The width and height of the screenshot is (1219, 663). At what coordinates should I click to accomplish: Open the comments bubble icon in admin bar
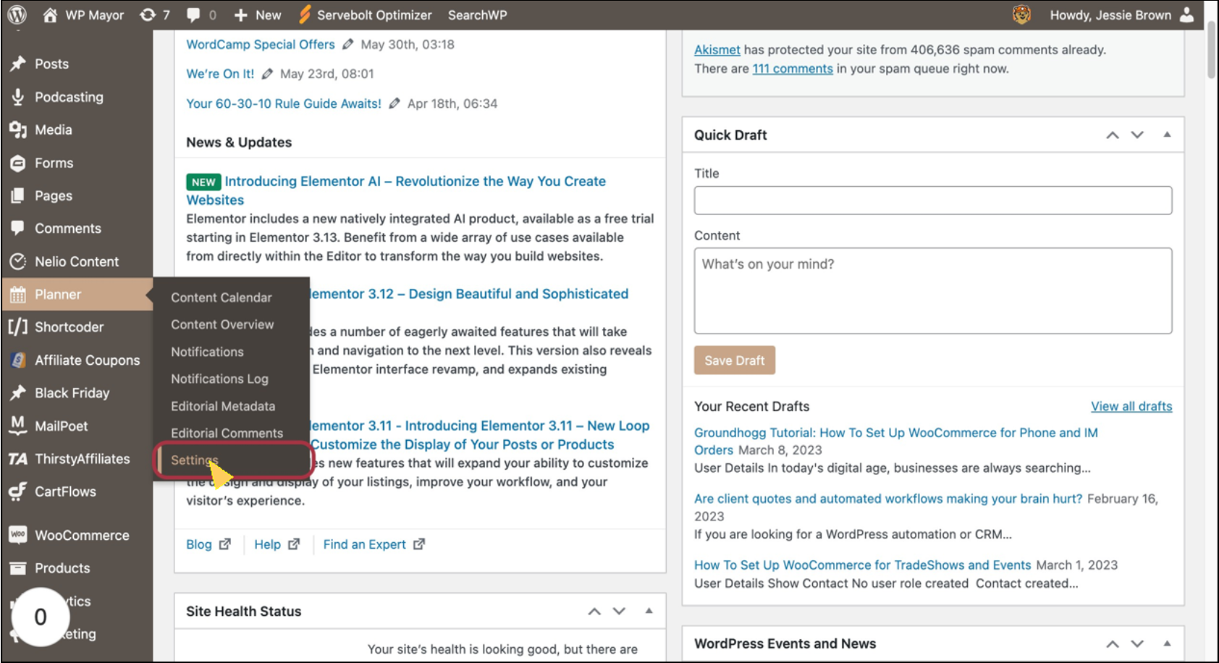click(193, 14)
